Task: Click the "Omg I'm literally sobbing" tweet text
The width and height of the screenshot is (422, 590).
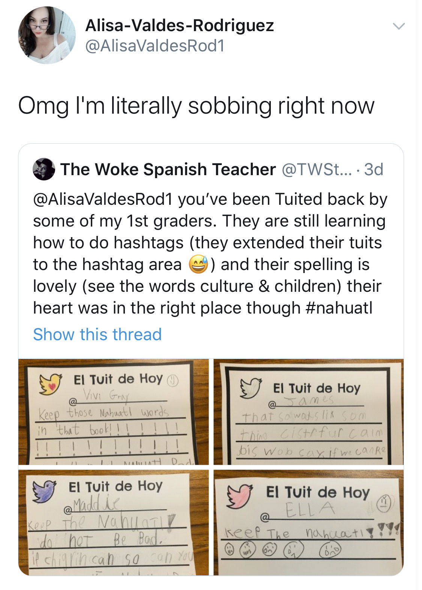Action: (x=196, y=106)
